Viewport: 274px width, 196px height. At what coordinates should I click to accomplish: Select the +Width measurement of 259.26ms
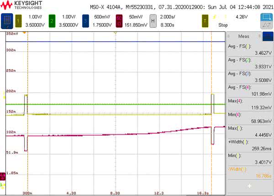(x=249, y=145)
